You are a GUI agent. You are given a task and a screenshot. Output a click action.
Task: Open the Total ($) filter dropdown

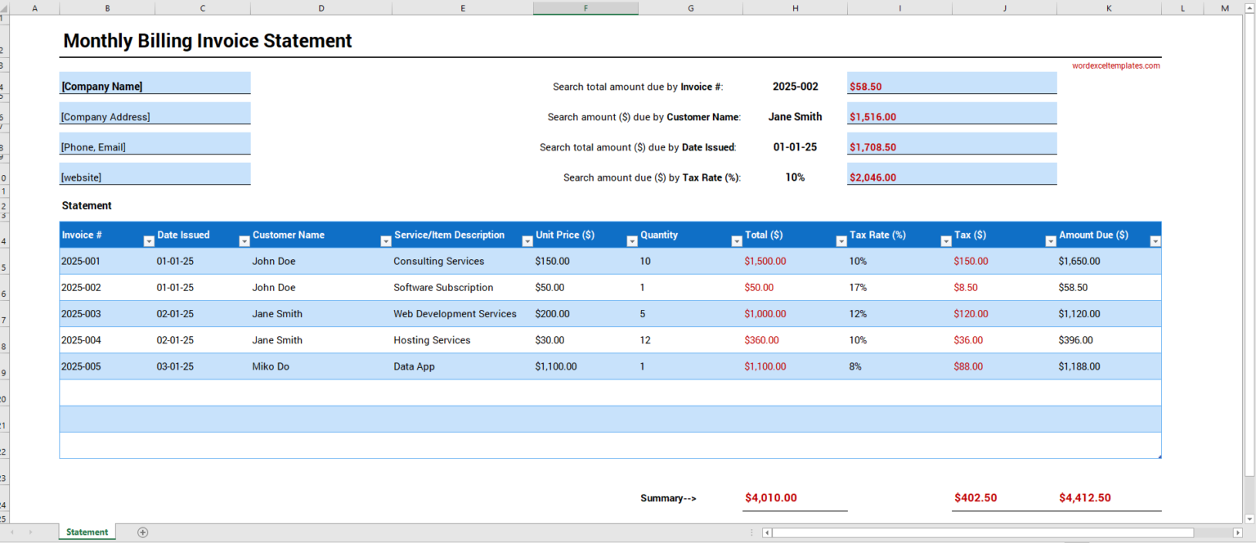click(x=841, y=241)
